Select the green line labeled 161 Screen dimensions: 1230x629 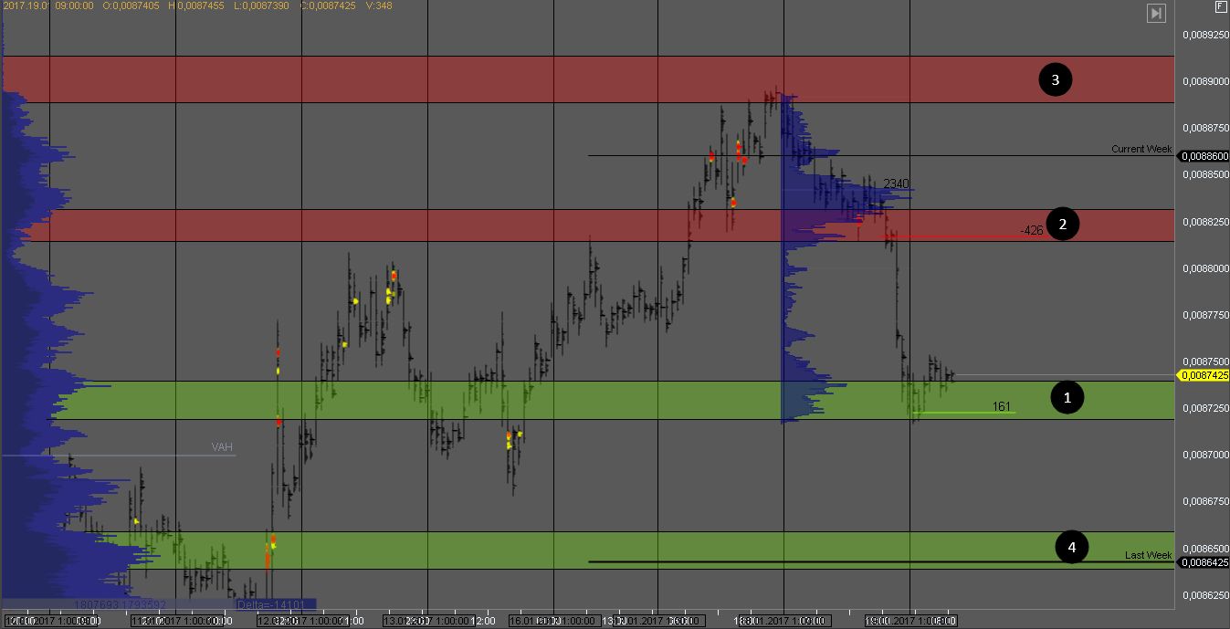tap(968, 413)
